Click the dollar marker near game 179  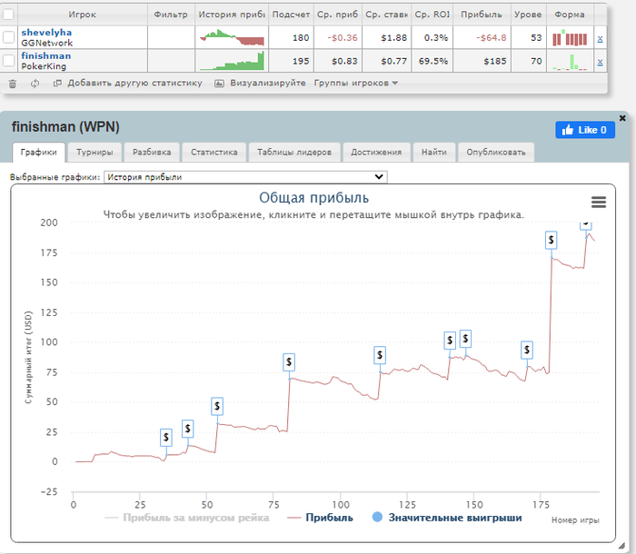pos(551,240)
